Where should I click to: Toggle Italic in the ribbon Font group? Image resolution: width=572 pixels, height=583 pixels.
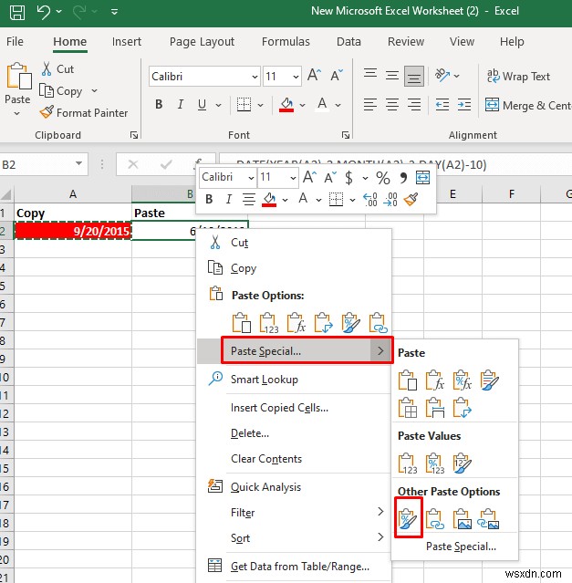pos(181,105)
